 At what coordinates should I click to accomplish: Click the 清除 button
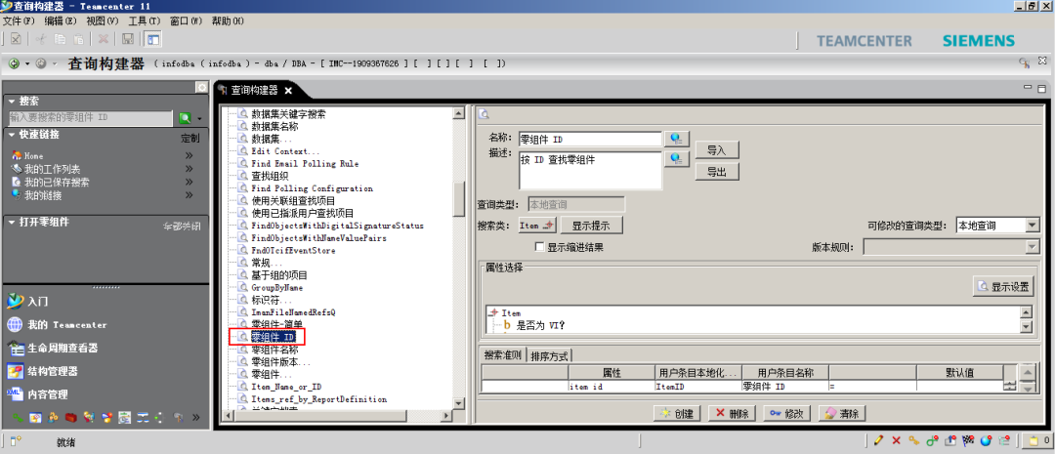pos(842,413)
